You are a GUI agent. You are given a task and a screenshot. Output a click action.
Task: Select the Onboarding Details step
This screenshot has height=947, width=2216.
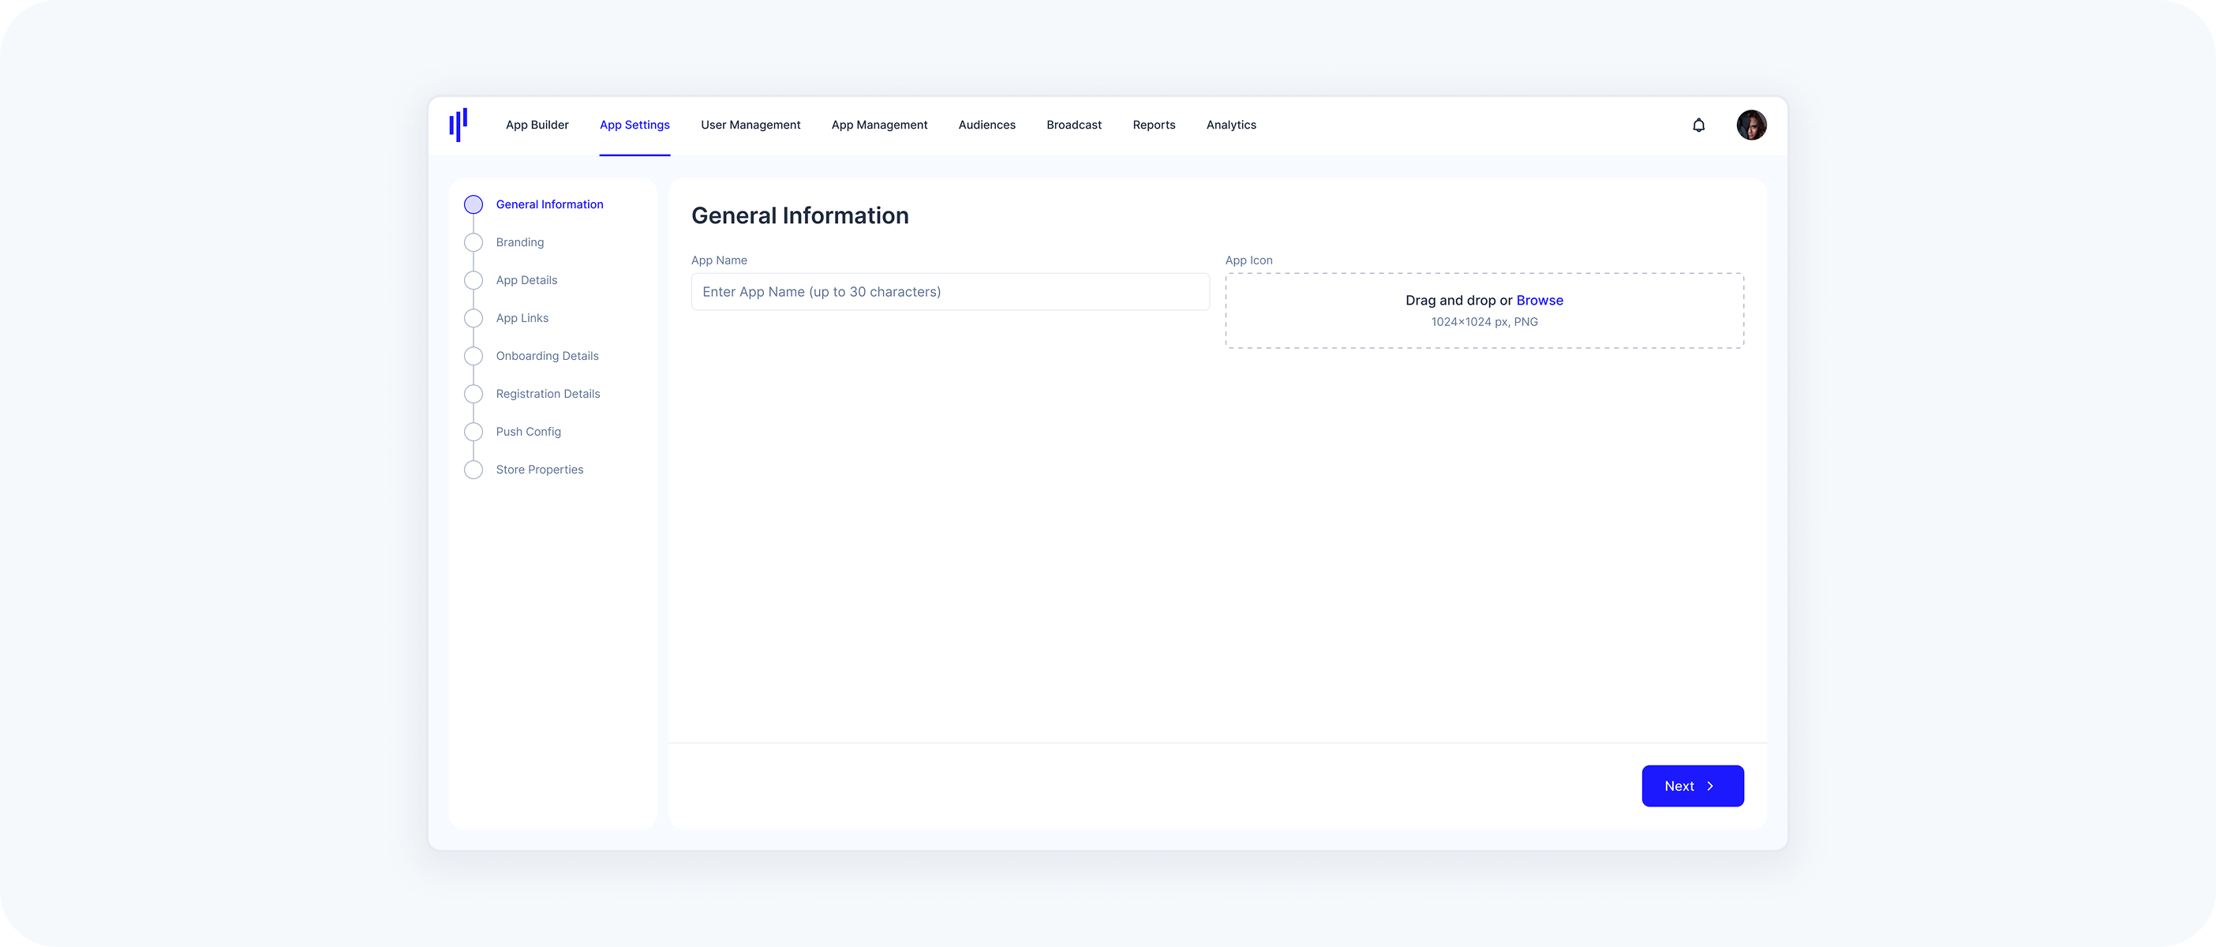coord(547,355)
